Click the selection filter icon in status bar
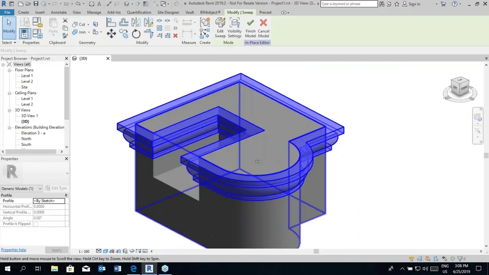The width and height of the screenshot is (489, 275). click(x=461, y=259)
